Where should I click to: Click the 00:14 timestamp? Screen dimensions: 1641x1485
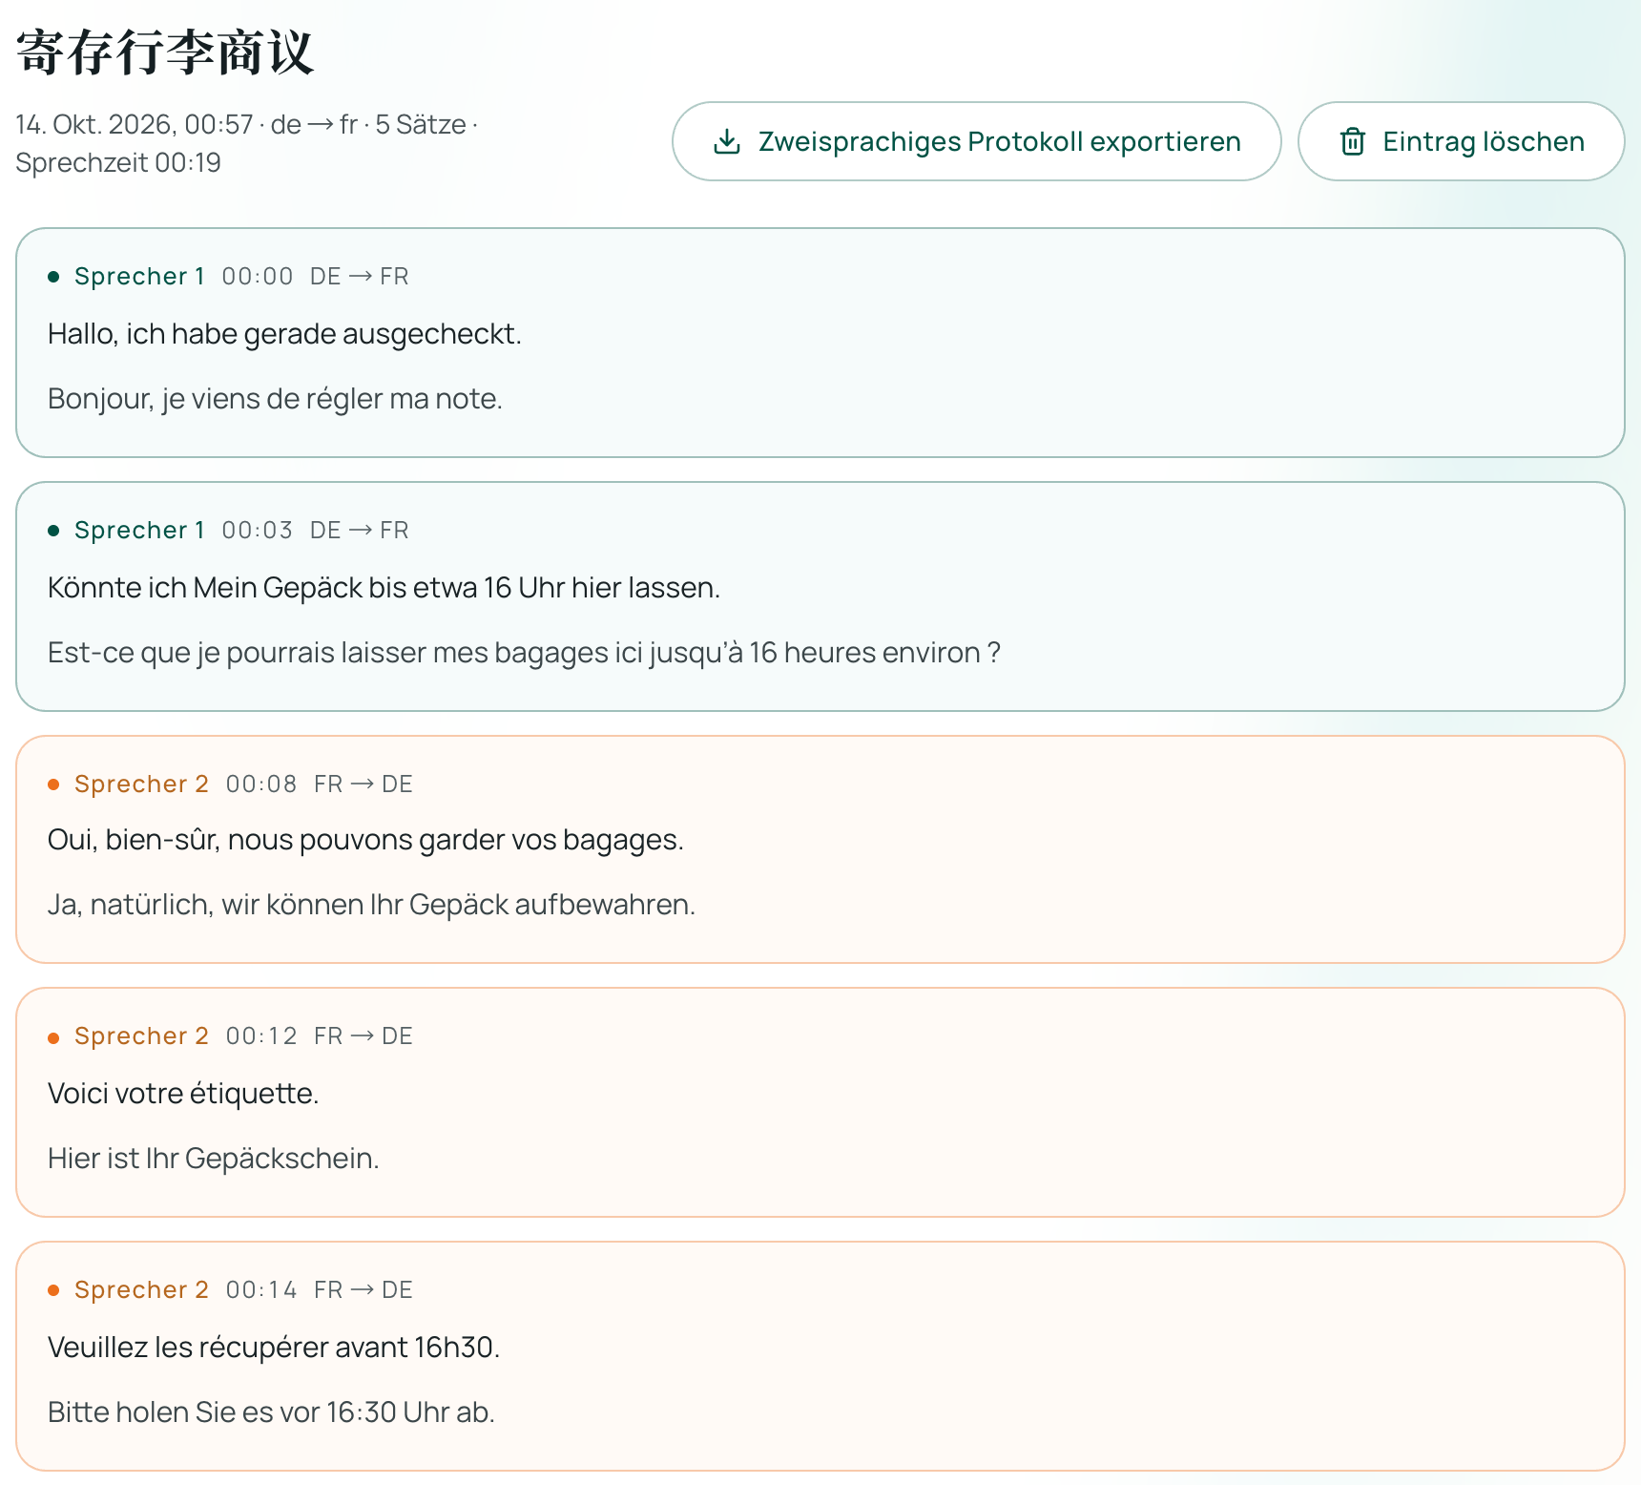pos(261,1290)
